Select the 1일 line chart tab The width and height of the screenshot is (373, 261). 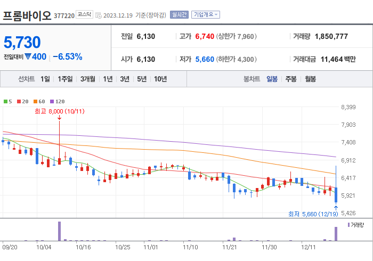tap(45, 79)
